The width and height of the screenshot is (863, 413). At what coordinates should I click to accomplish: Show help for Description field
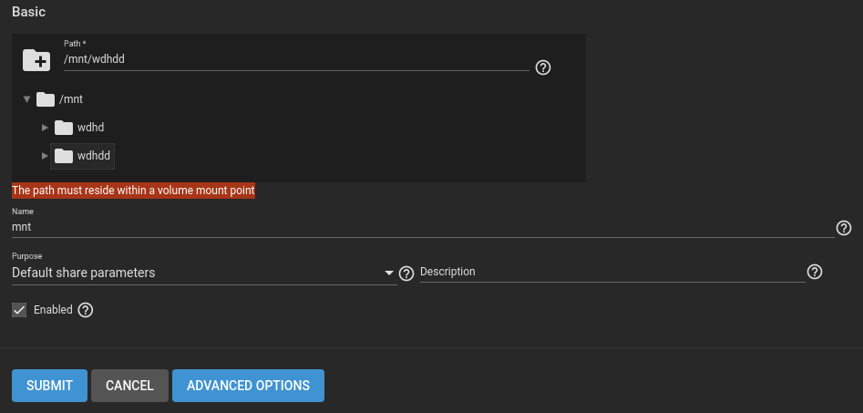click(x=815, y=272)
